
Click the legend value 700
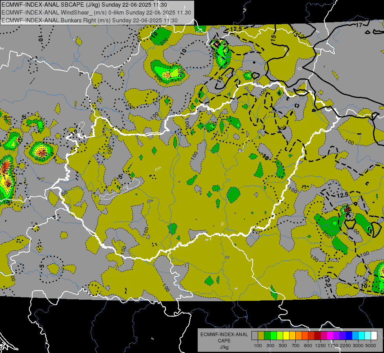pyautogui.click(x=296, y=346)
